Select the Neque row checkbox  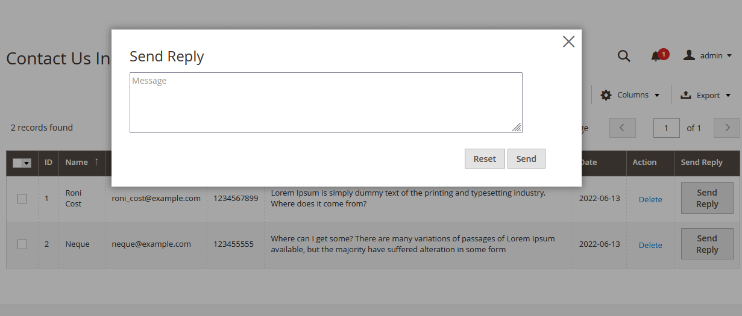click(x=22, y=244)
